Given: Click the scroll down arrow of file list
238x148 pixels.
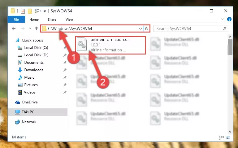Looking at the screenshot, I should point(230,132).
